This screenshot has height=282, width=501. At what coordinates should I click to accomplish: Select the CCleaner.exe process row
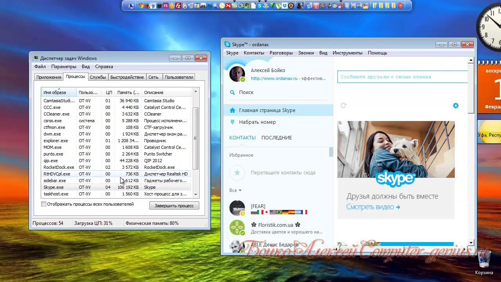(116, 114)
